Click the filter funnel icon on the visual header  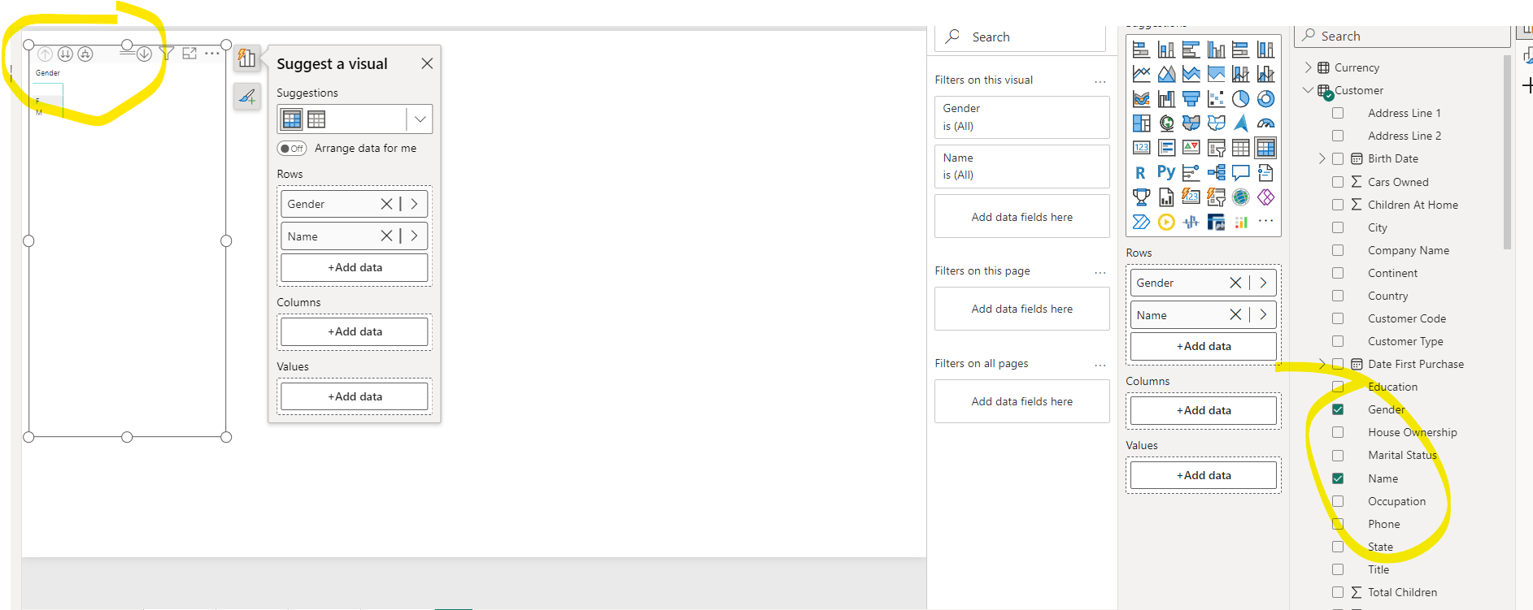pos(167,54)
